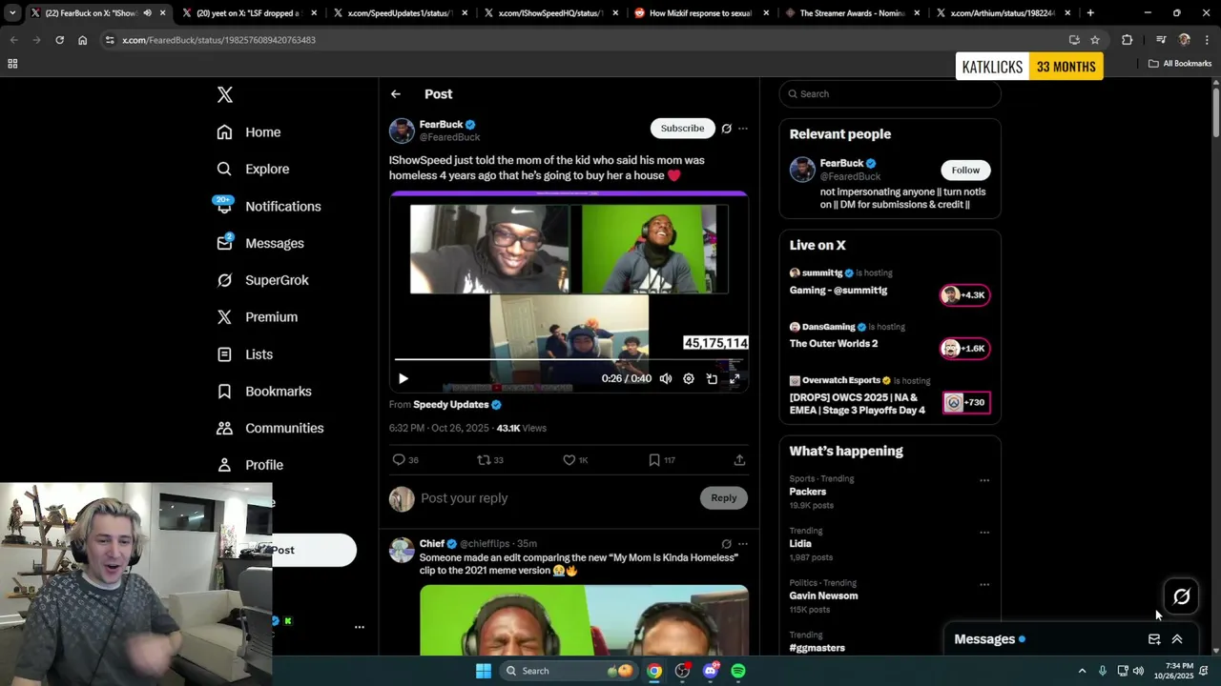Image resolution: width=1221 pixels, height=686 pixels.
Task: Open more options on Chief's reply
Action: [743, 544]
